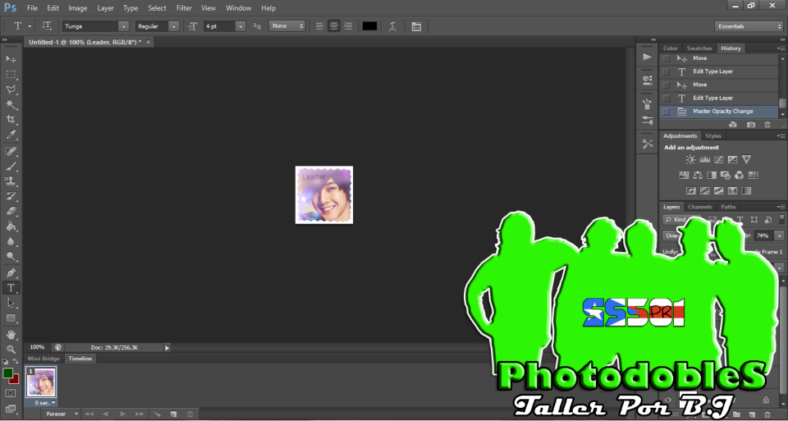Enable left align text
Screen dimensions: 788x421
click(x=319, y=26)
